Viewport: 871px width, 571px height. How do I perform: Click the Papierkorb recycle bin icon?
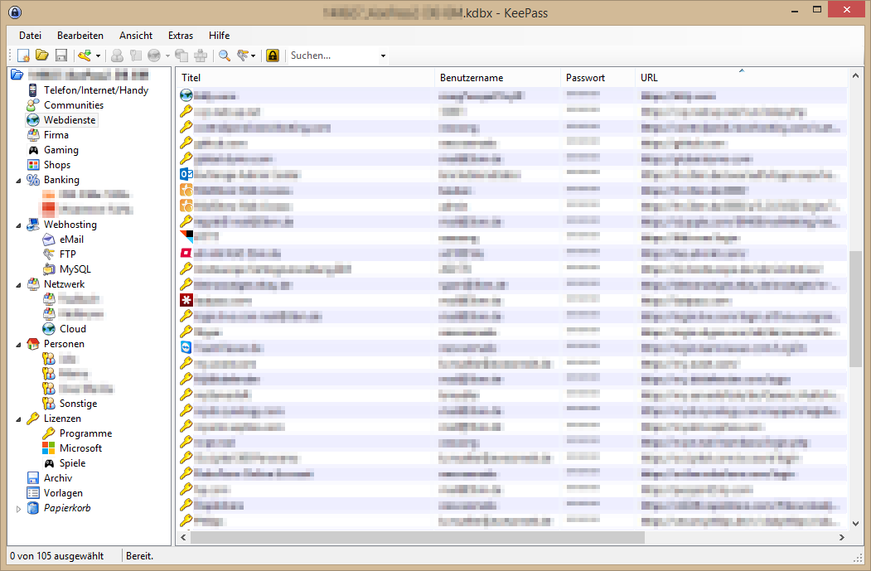33,508
